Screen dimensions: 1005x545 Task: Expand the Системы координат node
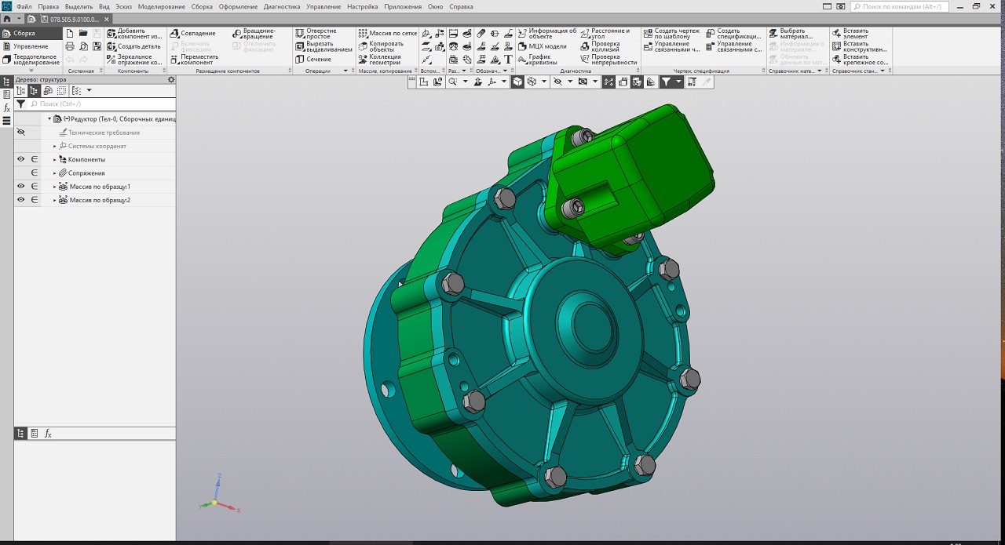click(x=55, y=147)
